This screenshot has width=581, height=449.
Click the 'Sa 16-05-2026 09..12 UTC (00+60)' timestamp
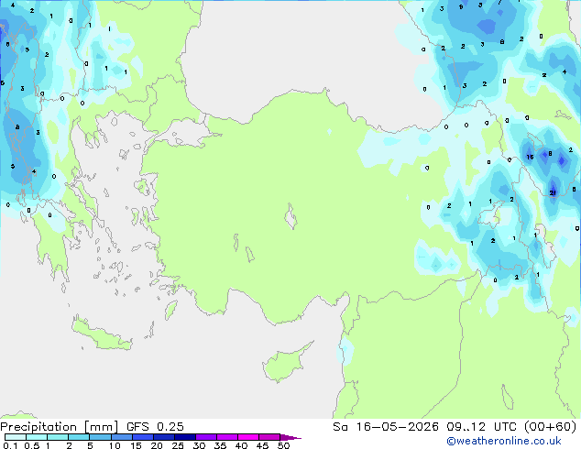455,427
